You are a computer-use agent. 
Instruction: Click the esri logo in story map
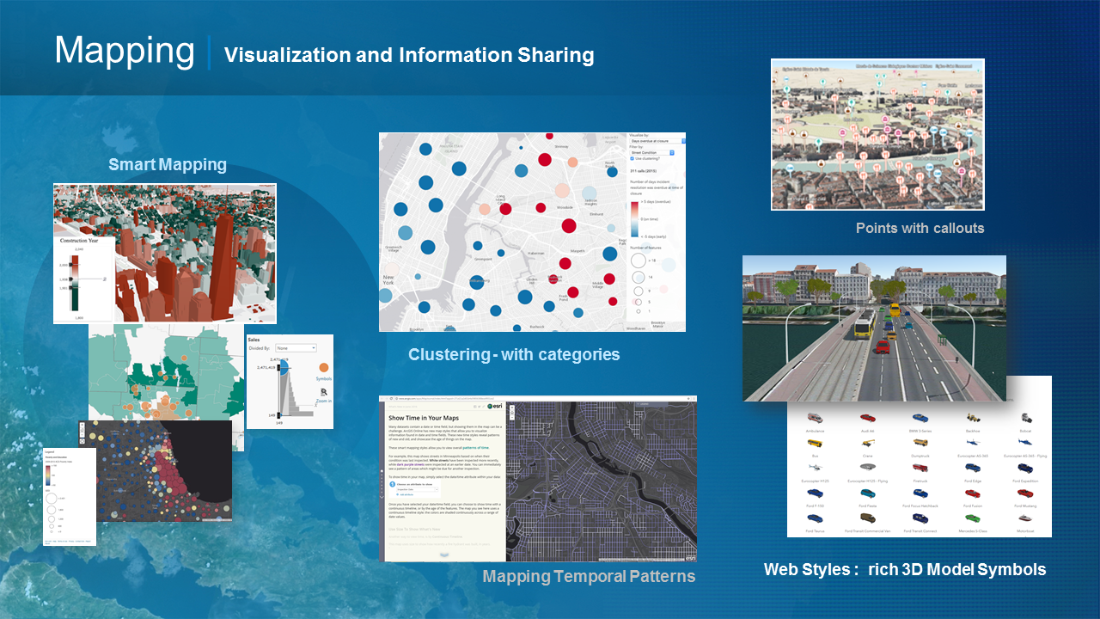(x=495, y=406)
